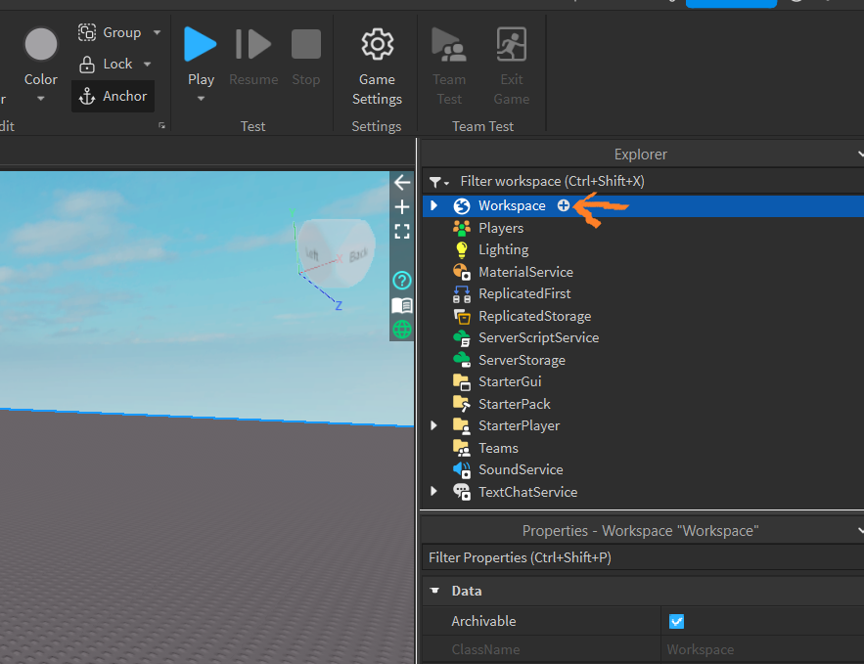Open the help question mark icon
The width and height of the screenshot is (864, 664).
tap(402, 281)
